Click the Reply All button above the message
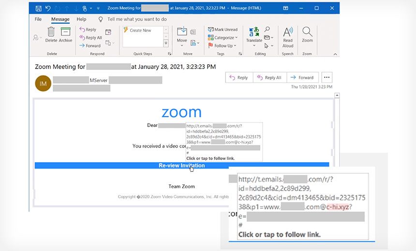The image size is (416, 251). pyautogui.click(x=270, y=78)
